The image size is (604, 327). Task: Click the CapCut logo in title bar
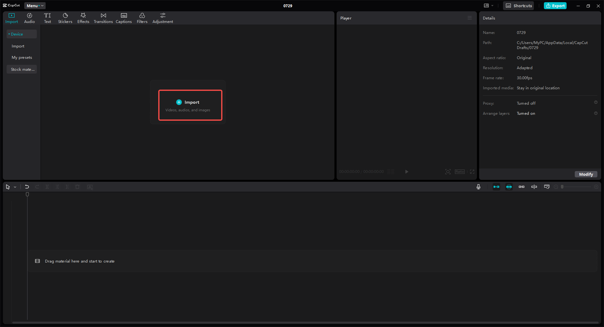click(x=11, y=6)
